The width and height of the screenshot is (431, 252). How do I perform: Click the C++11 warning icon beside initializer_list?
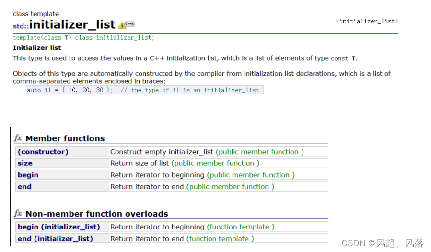pos(126,25)
